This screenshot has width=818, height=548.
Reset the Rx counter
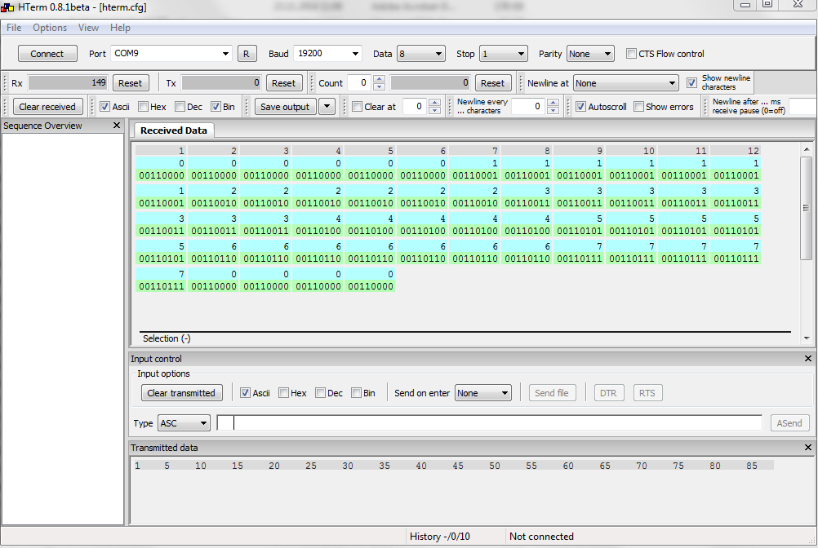click(130, 83)
